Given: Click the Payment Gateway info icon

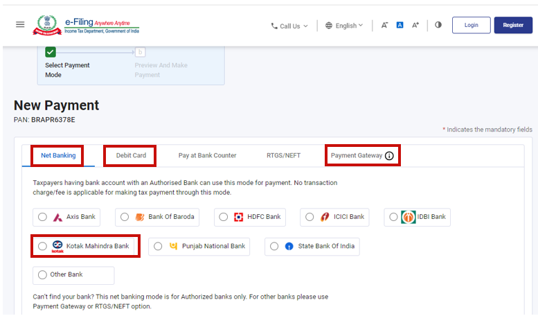Looking at the screenshot, I should coord(389,156).
